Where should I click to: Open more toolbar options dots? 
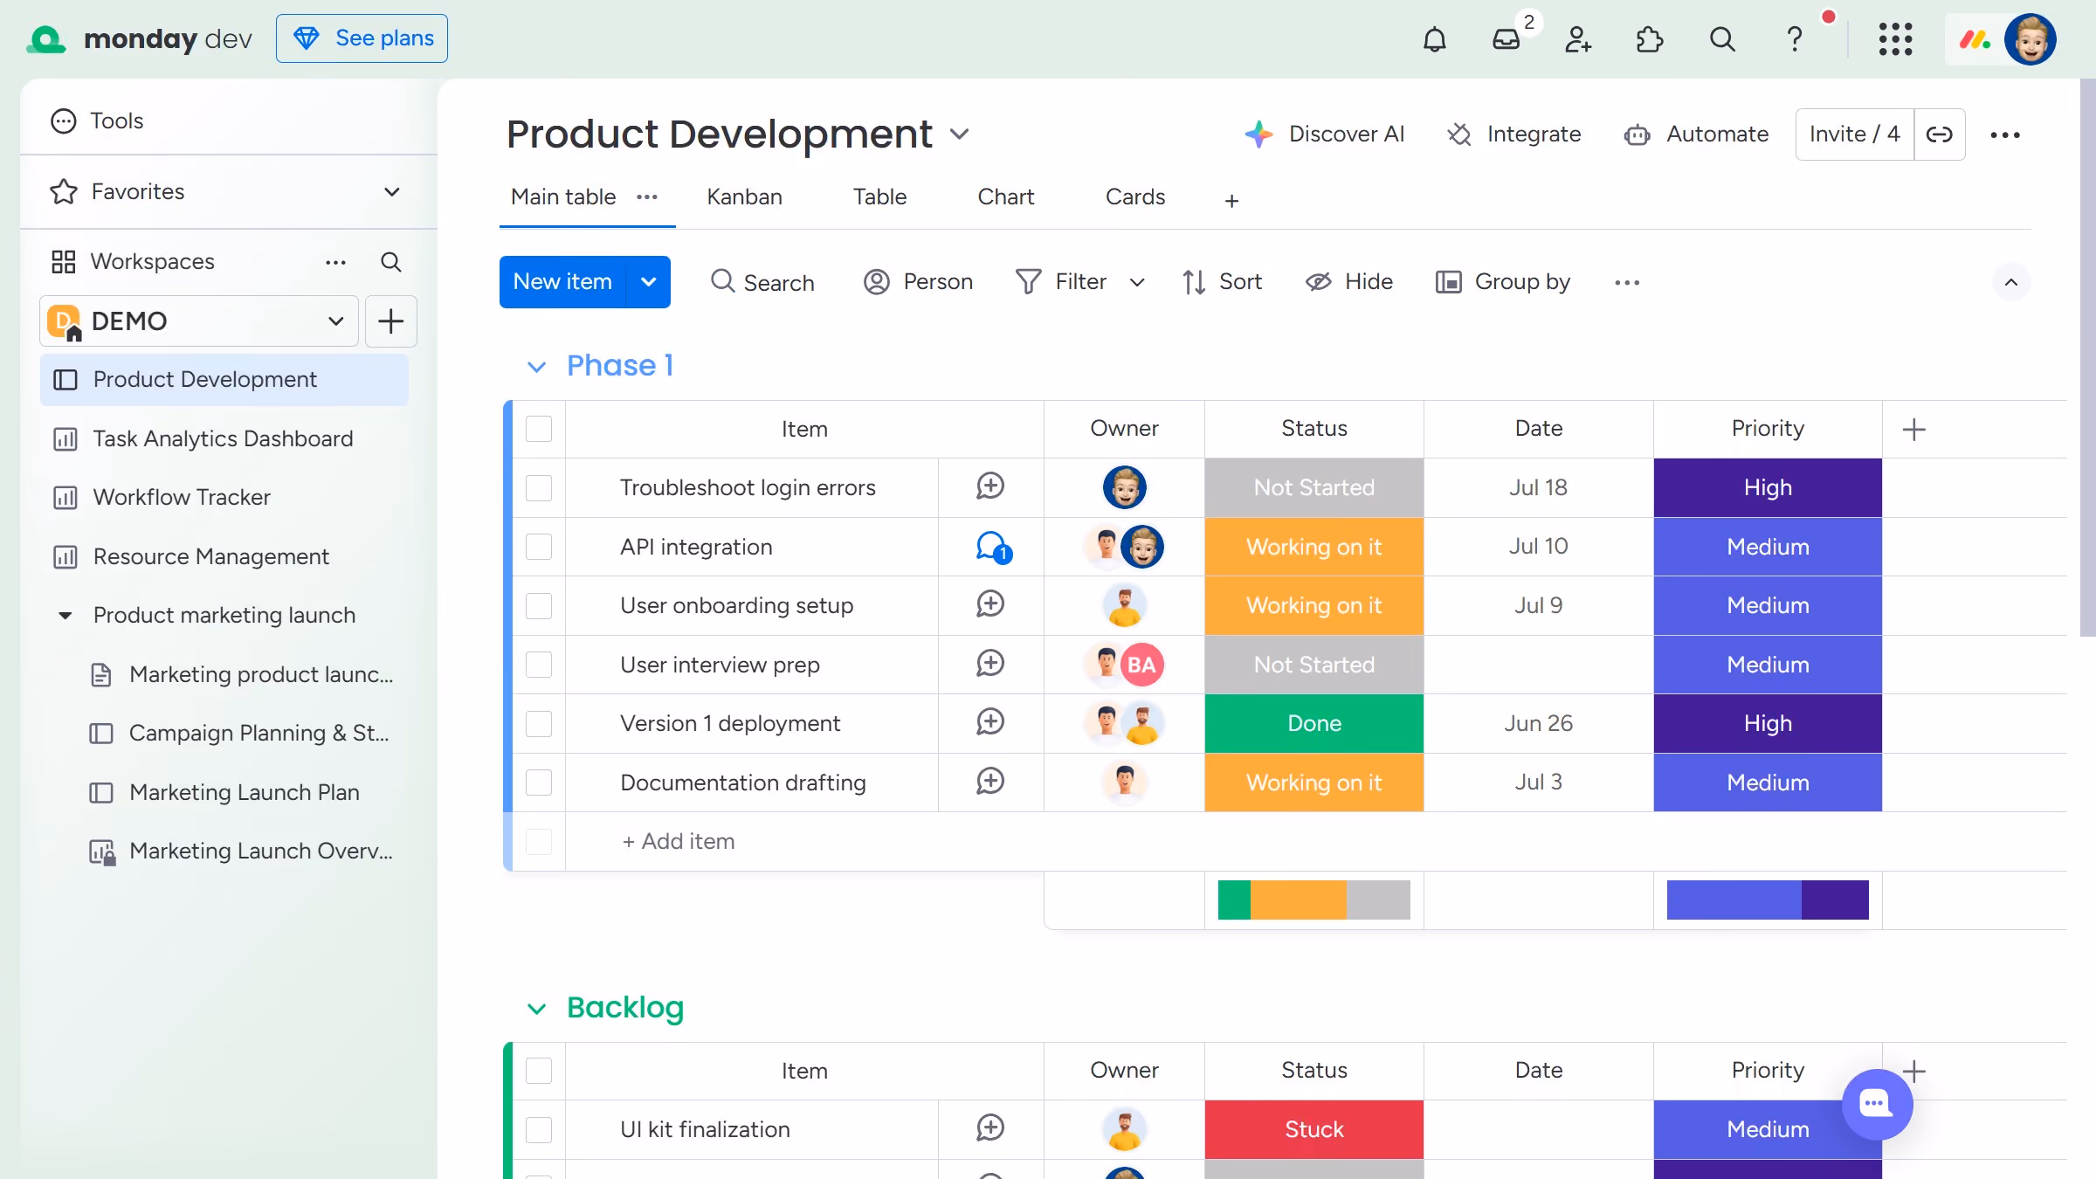coord(1627,283)
